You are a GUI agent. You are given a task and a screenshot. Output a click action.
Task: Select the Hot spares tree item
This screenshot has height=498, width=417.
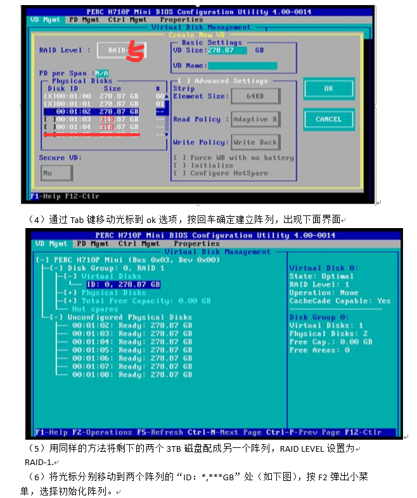(x=95, y=309)
